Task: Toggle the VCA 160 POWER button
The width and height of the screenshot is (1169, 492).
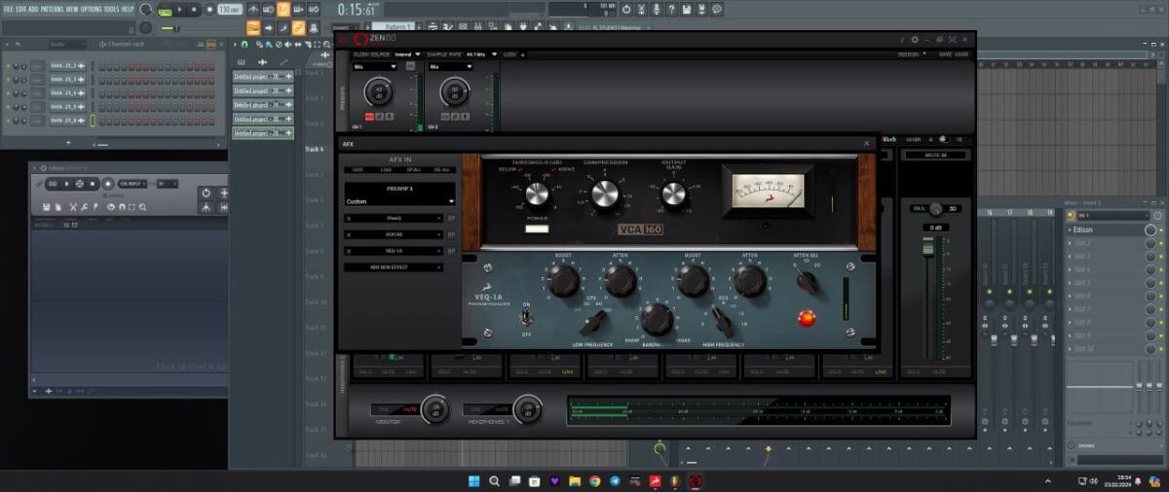Action: point(537,228)
